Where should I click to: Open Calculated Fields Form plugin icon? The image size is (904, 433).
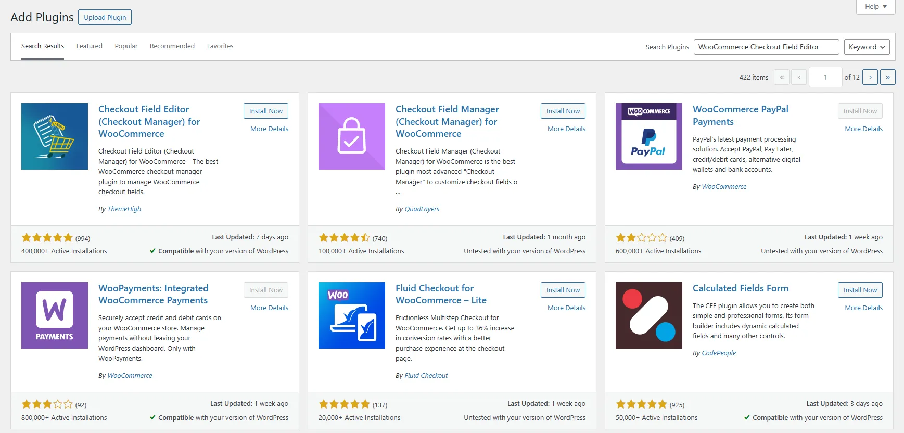coord(649,315)
